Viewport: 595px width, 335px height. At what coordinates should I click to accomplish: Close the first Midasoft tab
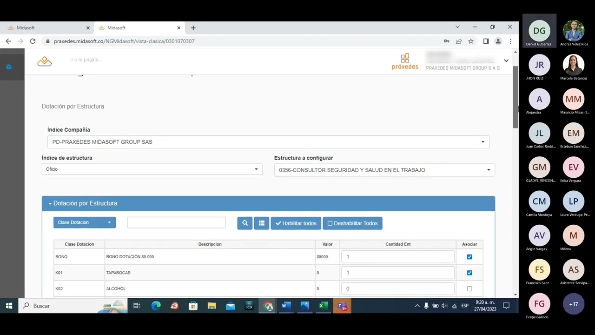click(x=88, y=28)
